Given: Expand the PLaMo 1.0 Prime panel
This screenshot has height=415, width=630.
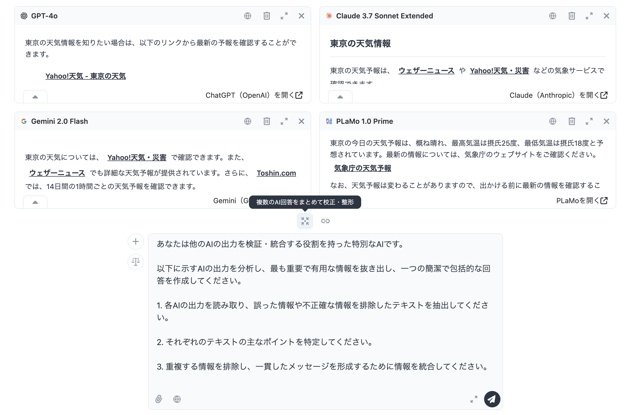Looking at the screenshot, I should coord(589,121).
